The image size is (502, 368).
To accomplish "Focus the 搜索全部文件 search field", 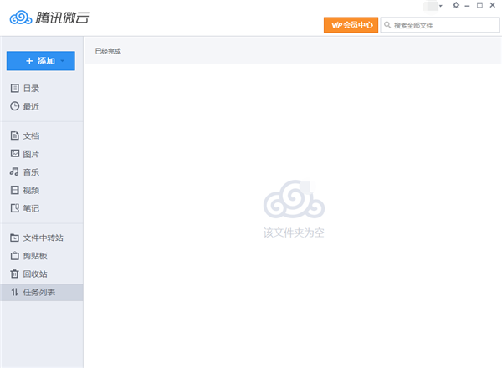I will (440, 25).
